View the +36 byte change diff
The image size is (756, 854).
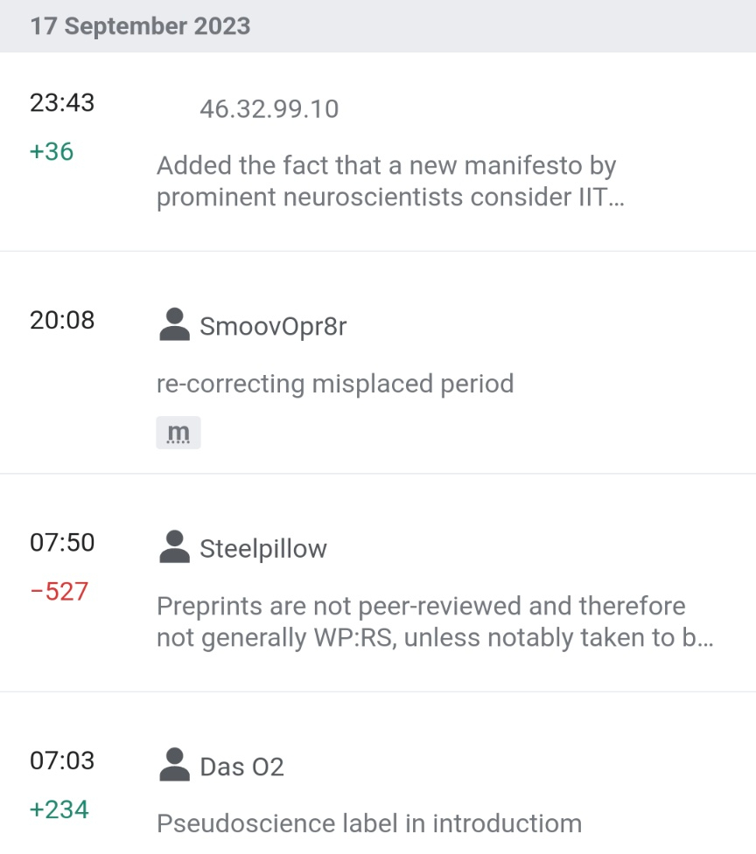point(52,152)
